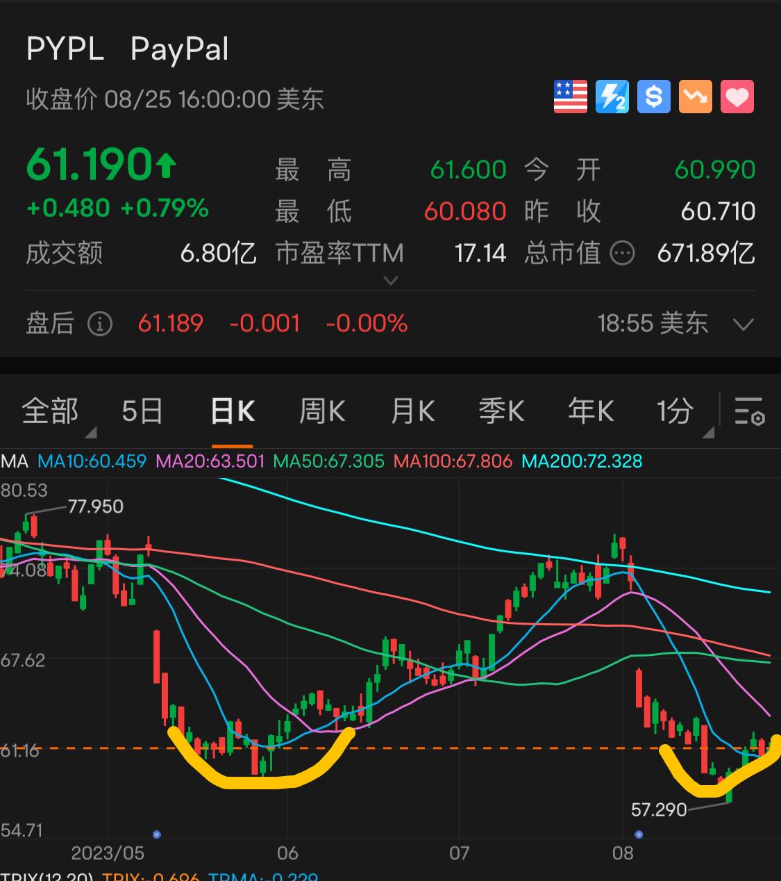The width and height of the screenshot is (781, 881).
Task: Tap the after-hours price 61.189
Action: pyautogui.click(x=171, y=324)
